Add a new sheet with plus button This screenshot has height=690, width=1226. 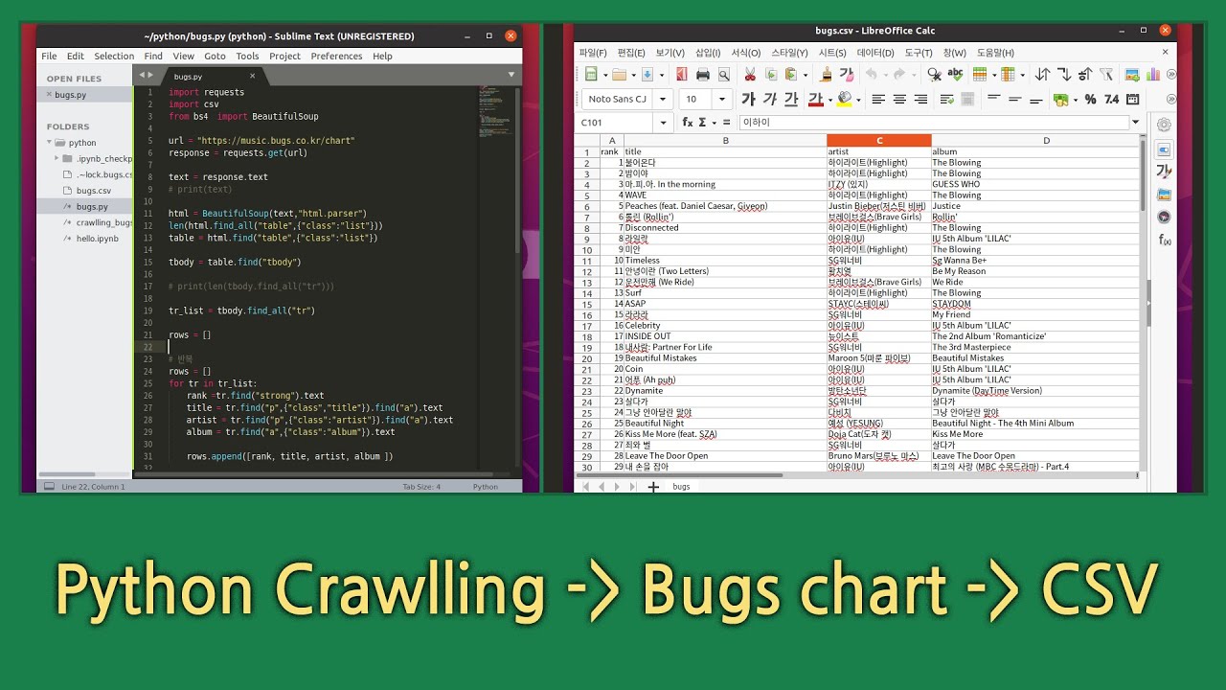[x=653, y=487]
